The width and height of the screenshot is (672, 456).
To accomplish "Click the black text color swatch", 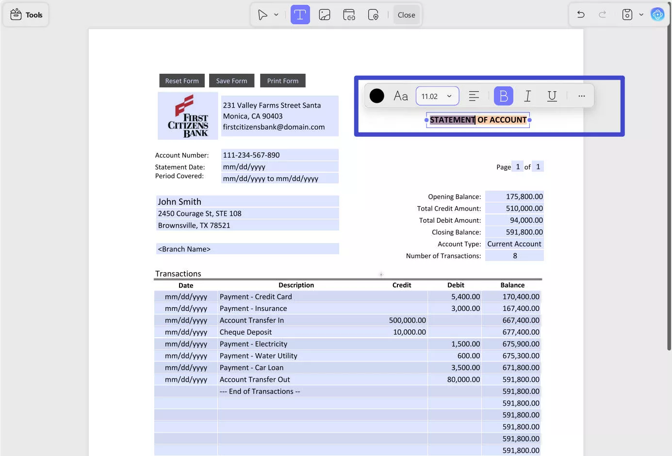I will point(377,96).
